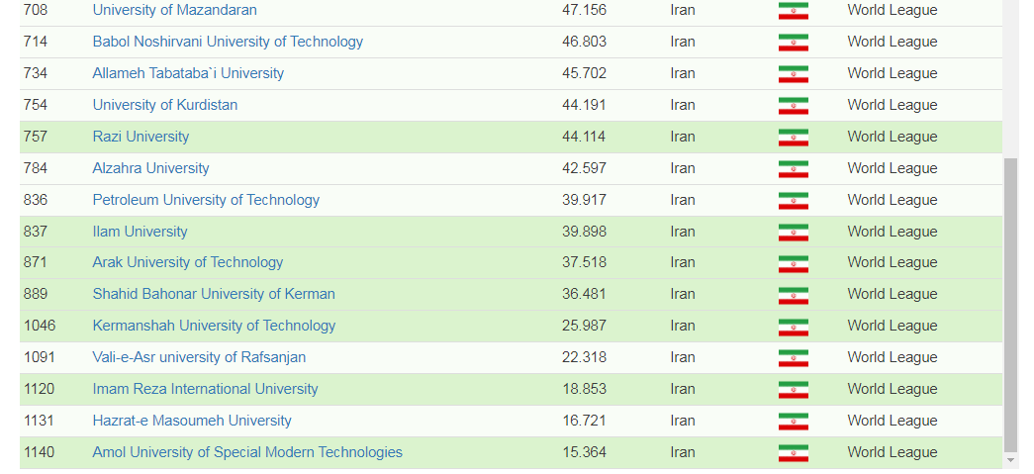Go to Arak University of Technology
This screenshot has height=474, width=1034.
188,262
